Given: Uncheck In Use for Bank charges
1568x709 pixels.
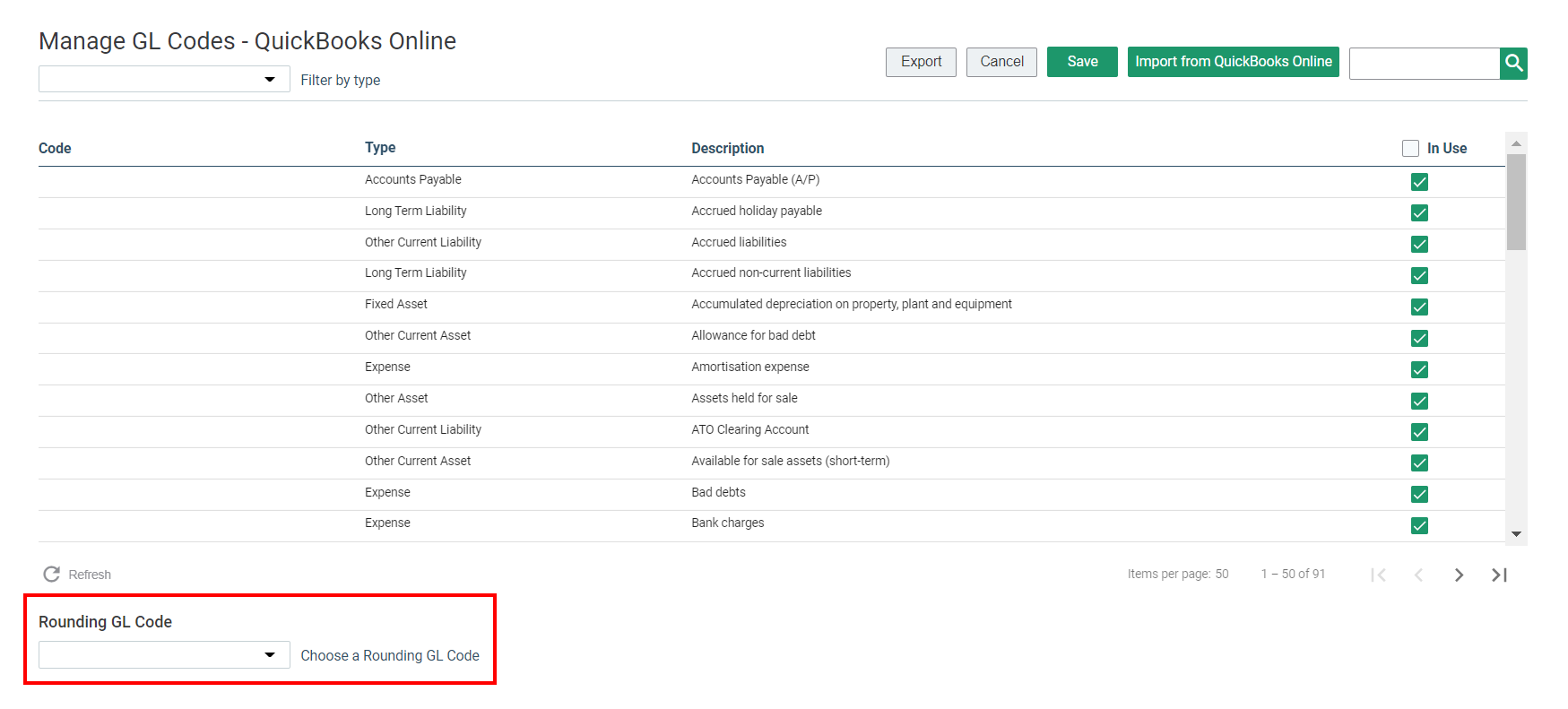Looking at the screenshot, I should coord(1419,525).
